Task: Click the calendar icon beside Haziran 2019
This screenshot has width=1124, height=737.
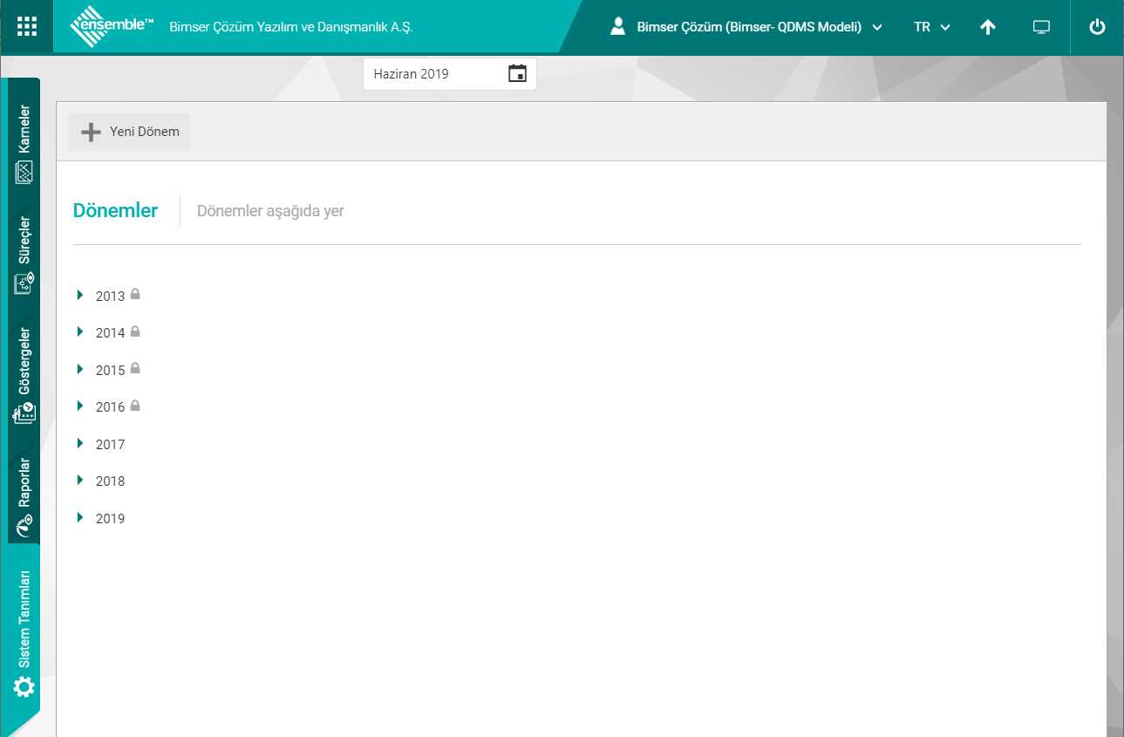Action: click(x=517, y=74)
